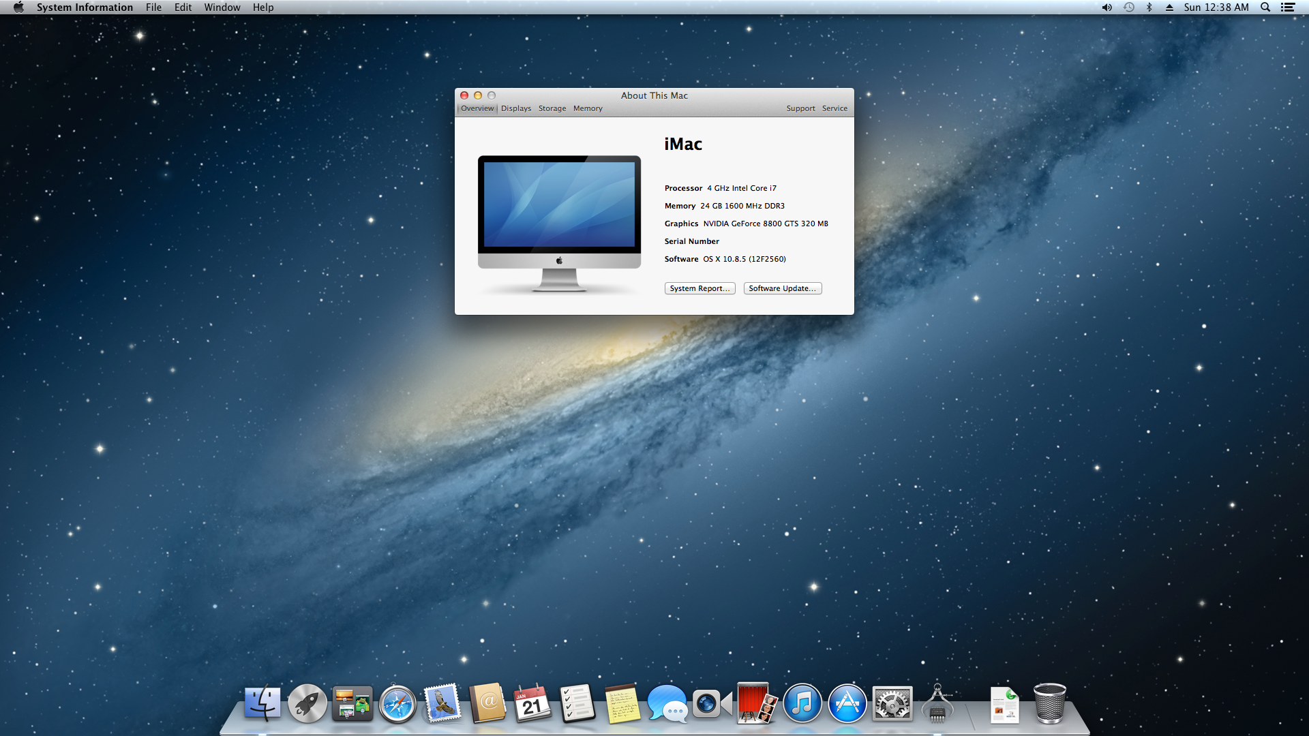Open the Trash in dock
The height and width of the screenshot is (736, 1309).
click(1049, 703)
